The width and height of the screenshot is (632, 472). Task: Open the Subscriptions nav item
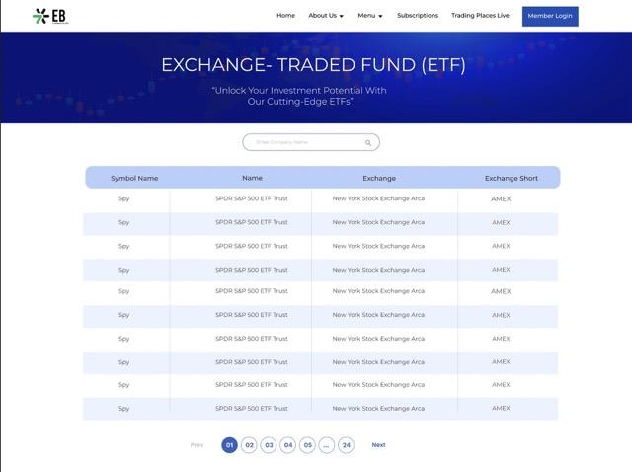tap(418, 16)
